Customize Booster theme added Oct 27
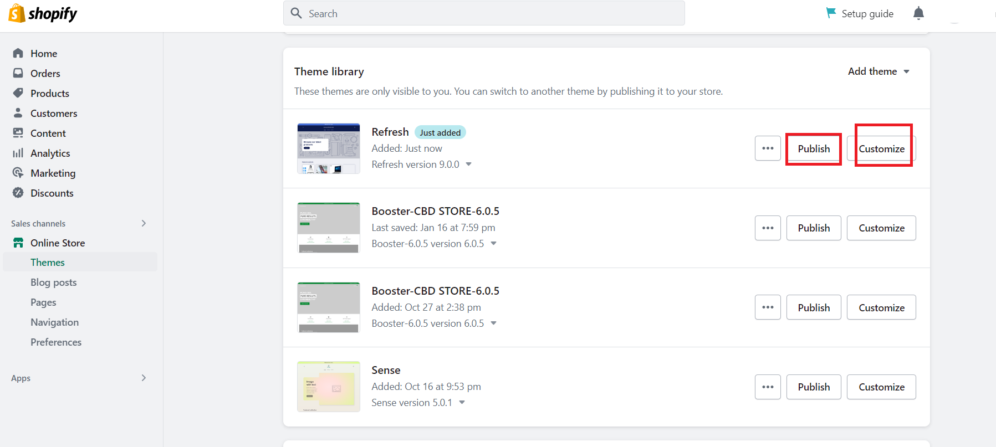 [x=881, y=307]
